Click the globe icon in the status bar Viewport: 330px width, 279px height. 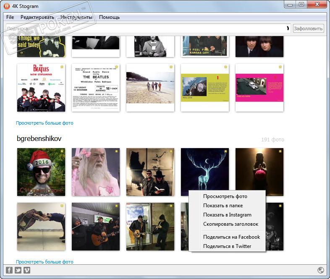click(x=320, y=270)
